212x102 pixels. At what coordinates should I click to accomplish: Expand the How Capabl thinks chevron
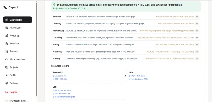click(x=28, y=101)
